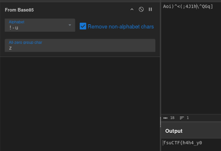Image resolution: width=221 pixels, height=151 pixels.
Task: Select the From Base85 operation title
Action: pyautogui.click(x=19, y=10)
